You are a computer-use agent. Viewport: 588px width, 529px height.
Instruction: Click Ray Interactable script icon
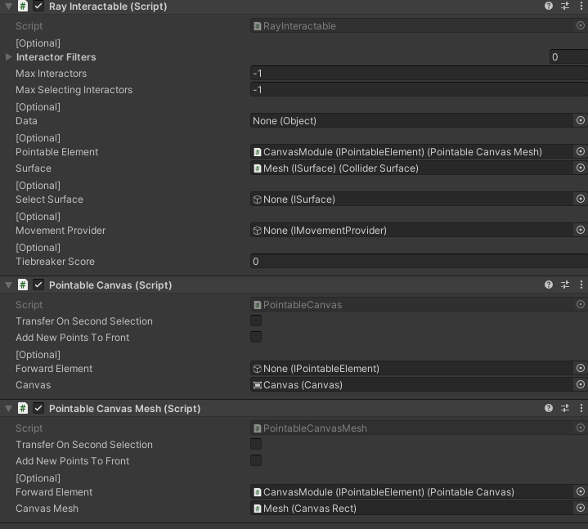[23, 6]
